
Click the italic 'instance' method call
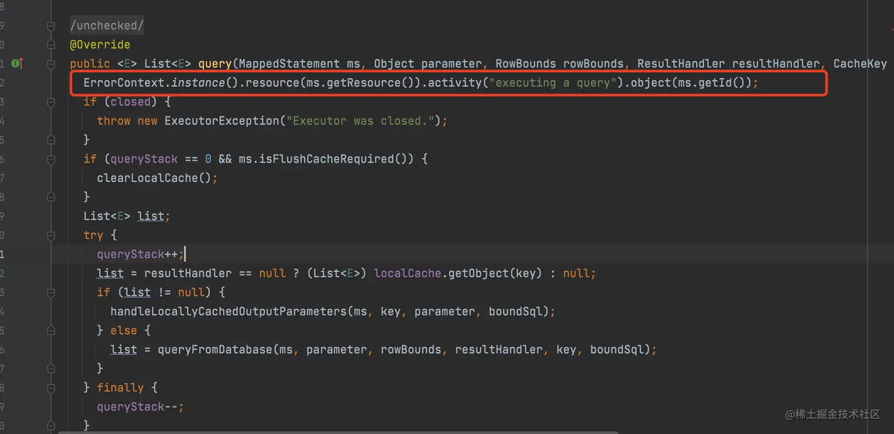tap(197, 83)
